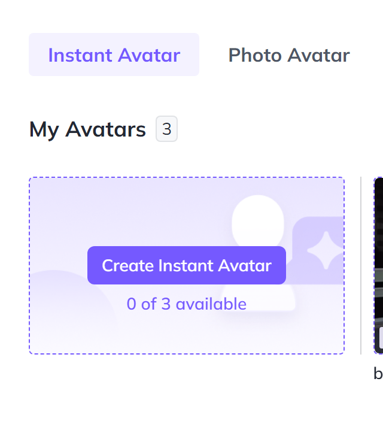
Task: Switch to the Instant Avatar tab
Action: [x=114, y=55]
